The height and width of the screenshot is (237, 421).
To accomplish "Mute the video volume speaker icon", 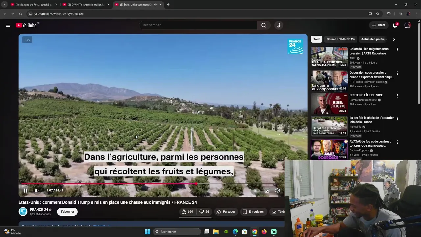I will [37, 190].
